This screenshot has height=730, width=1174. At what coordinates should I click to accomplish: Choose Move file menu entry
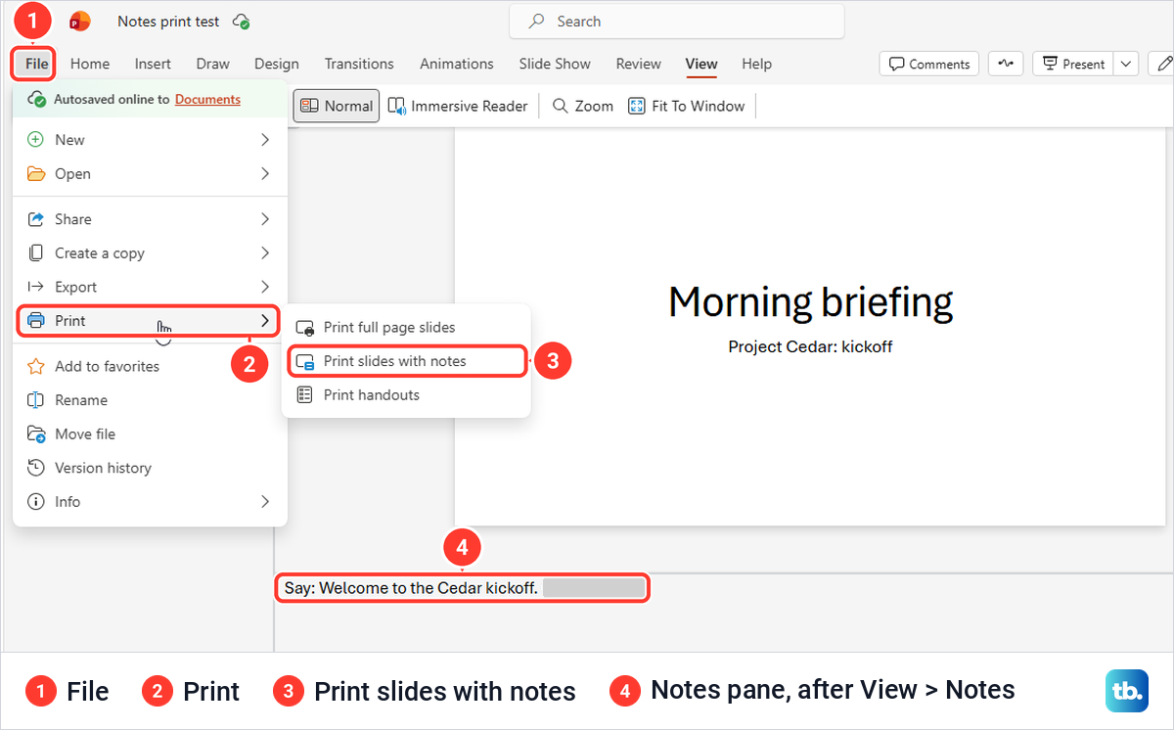click(x=150, y=433)
